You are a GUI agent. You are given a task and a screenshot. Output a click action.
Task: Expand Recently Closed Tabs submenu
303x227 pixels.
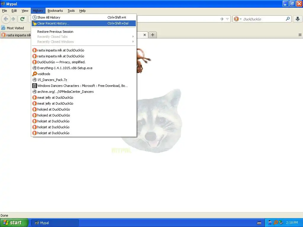tap(84, 37)
